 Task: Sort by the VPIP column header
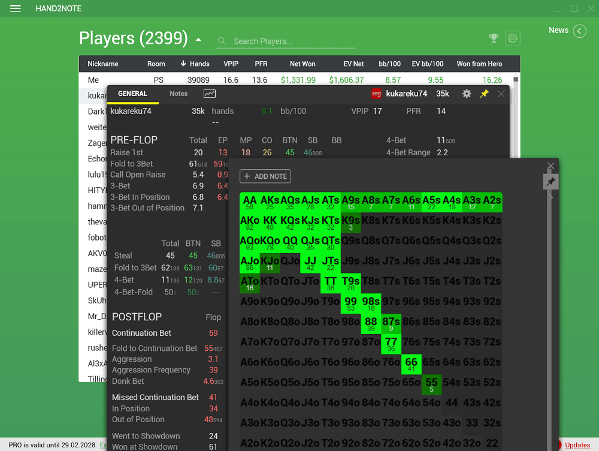[x=231, y=64]
